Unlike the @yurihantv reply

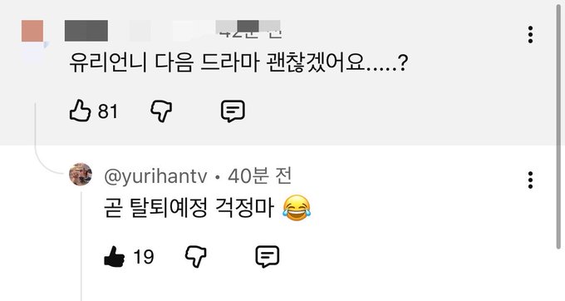[114, 257]
